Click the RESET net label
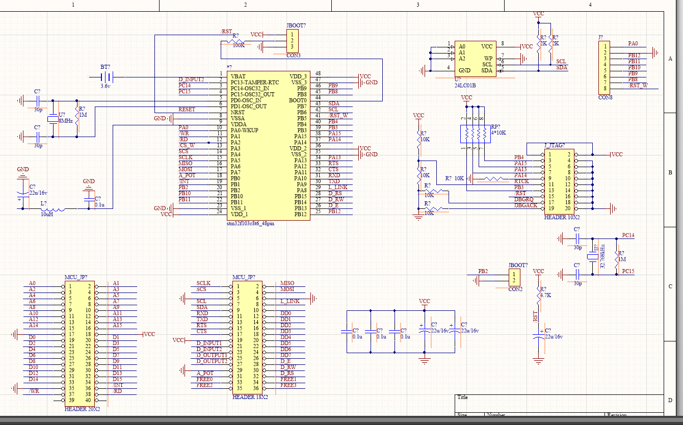The width and height of the screenshot is (683, 425). (187, 110)
